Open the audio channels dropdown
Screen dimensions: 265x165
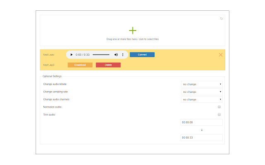(x=202, y=99)
